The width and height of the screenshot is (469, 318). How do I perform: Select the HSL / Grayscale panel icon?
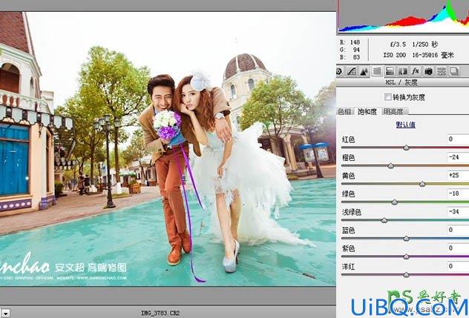[x=377, y=71]
